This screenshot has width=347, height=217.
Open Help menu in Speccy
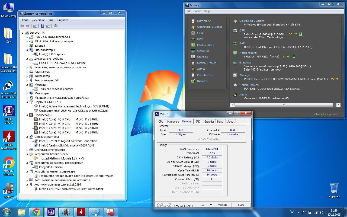tap(207, 11)
